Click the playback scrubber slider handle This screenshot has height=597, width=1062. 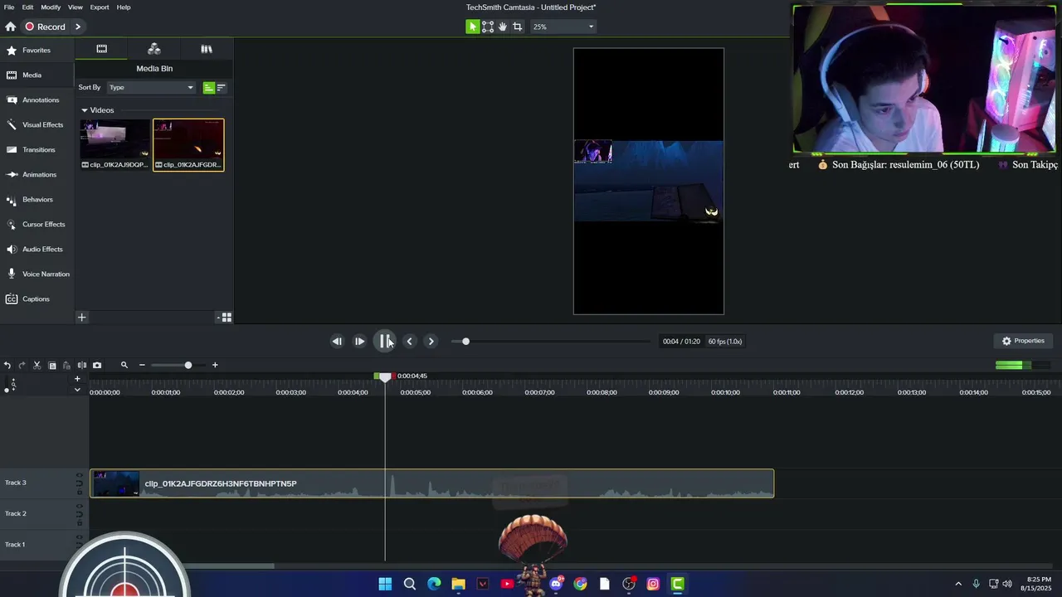click(465, 342)
